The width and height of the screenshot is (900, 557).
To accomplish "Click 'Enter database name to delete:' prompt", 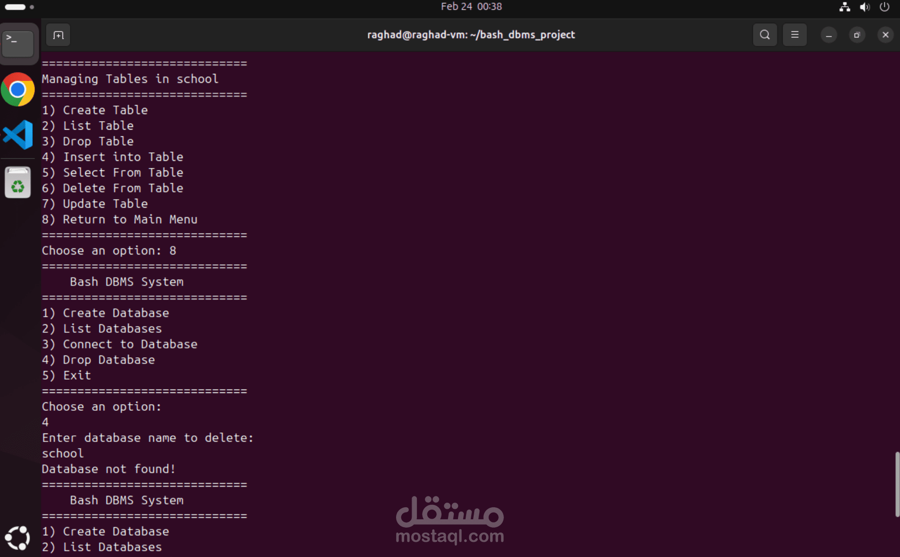I will point(148,438).
